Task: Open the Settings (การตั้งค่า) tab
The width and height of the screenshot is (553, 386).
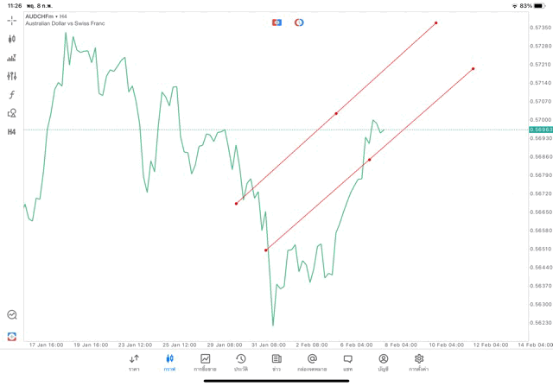Action: [x=419, y=363]
